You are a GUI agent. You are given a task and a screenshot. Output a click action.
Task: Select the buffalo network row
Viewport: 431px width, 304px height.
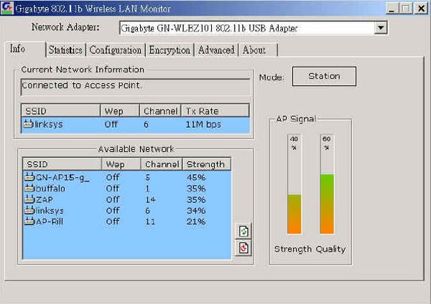(127, 189)
